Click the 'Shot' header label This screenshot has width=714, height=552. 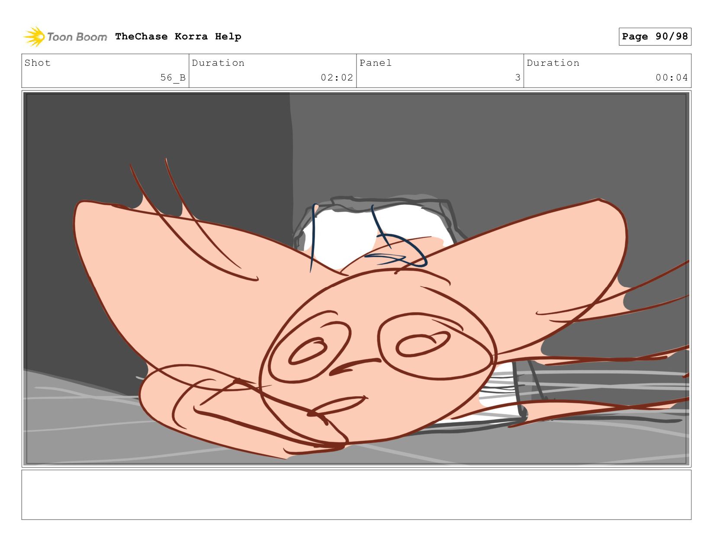(38, 63)
